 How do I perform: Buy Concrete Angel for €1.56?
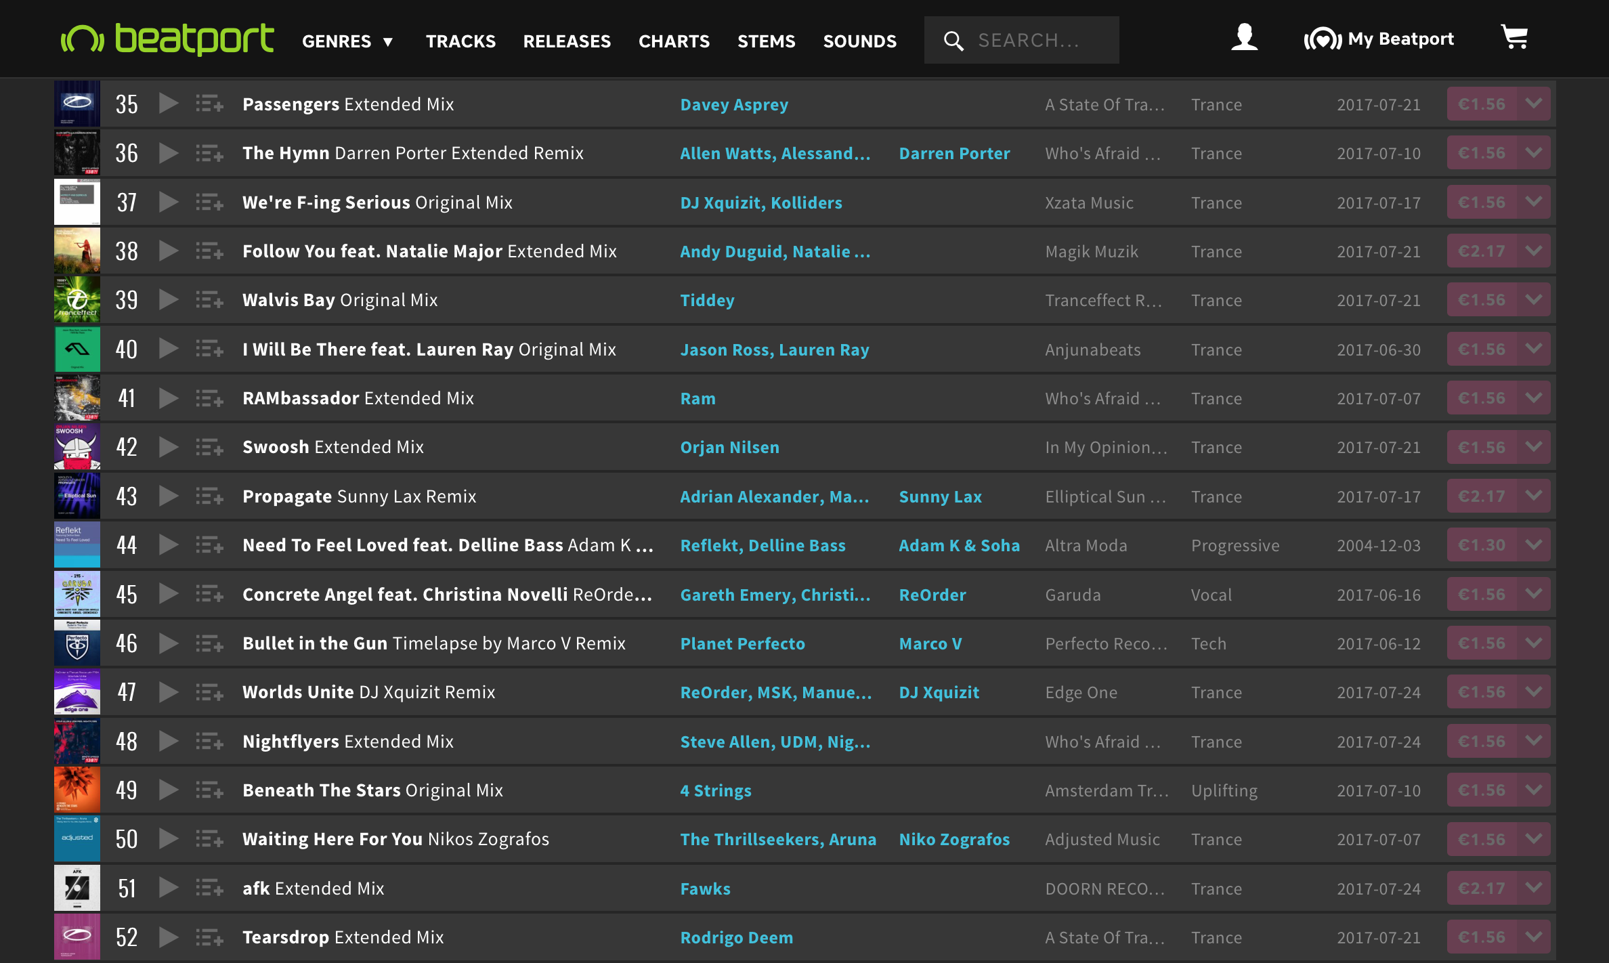click(x=1483, y=594)
